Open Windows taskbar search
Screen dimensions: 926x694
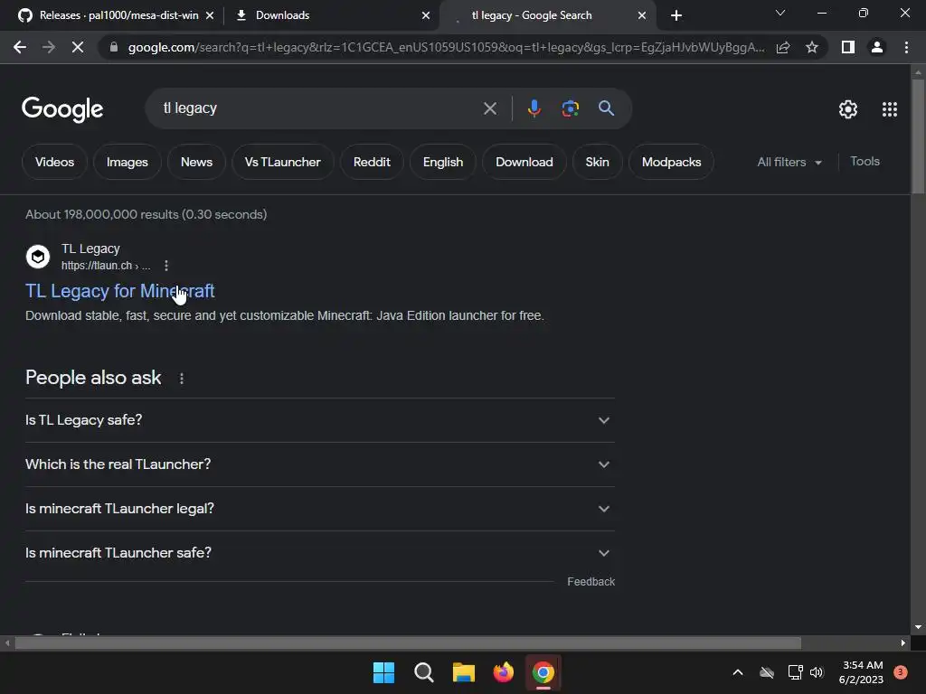click(x=423, y=672)
